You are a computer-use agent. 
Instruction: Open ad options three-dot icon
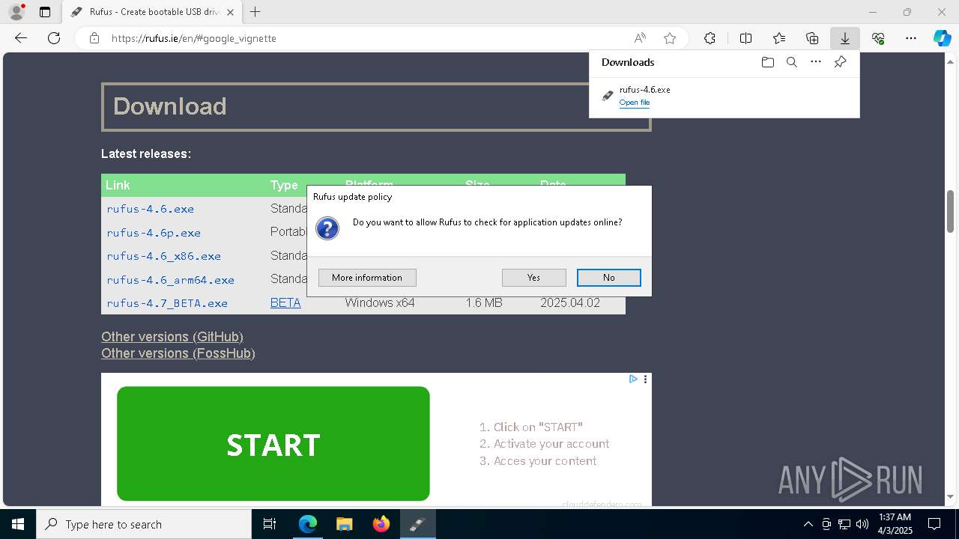645,379
